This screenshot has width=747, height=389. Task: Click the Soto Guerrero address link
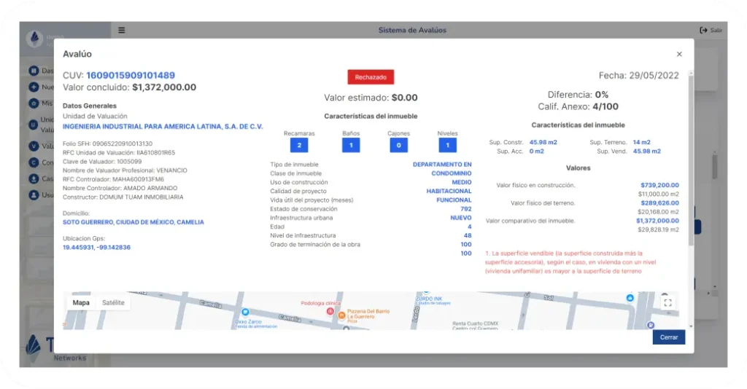(x=133, y=222)
